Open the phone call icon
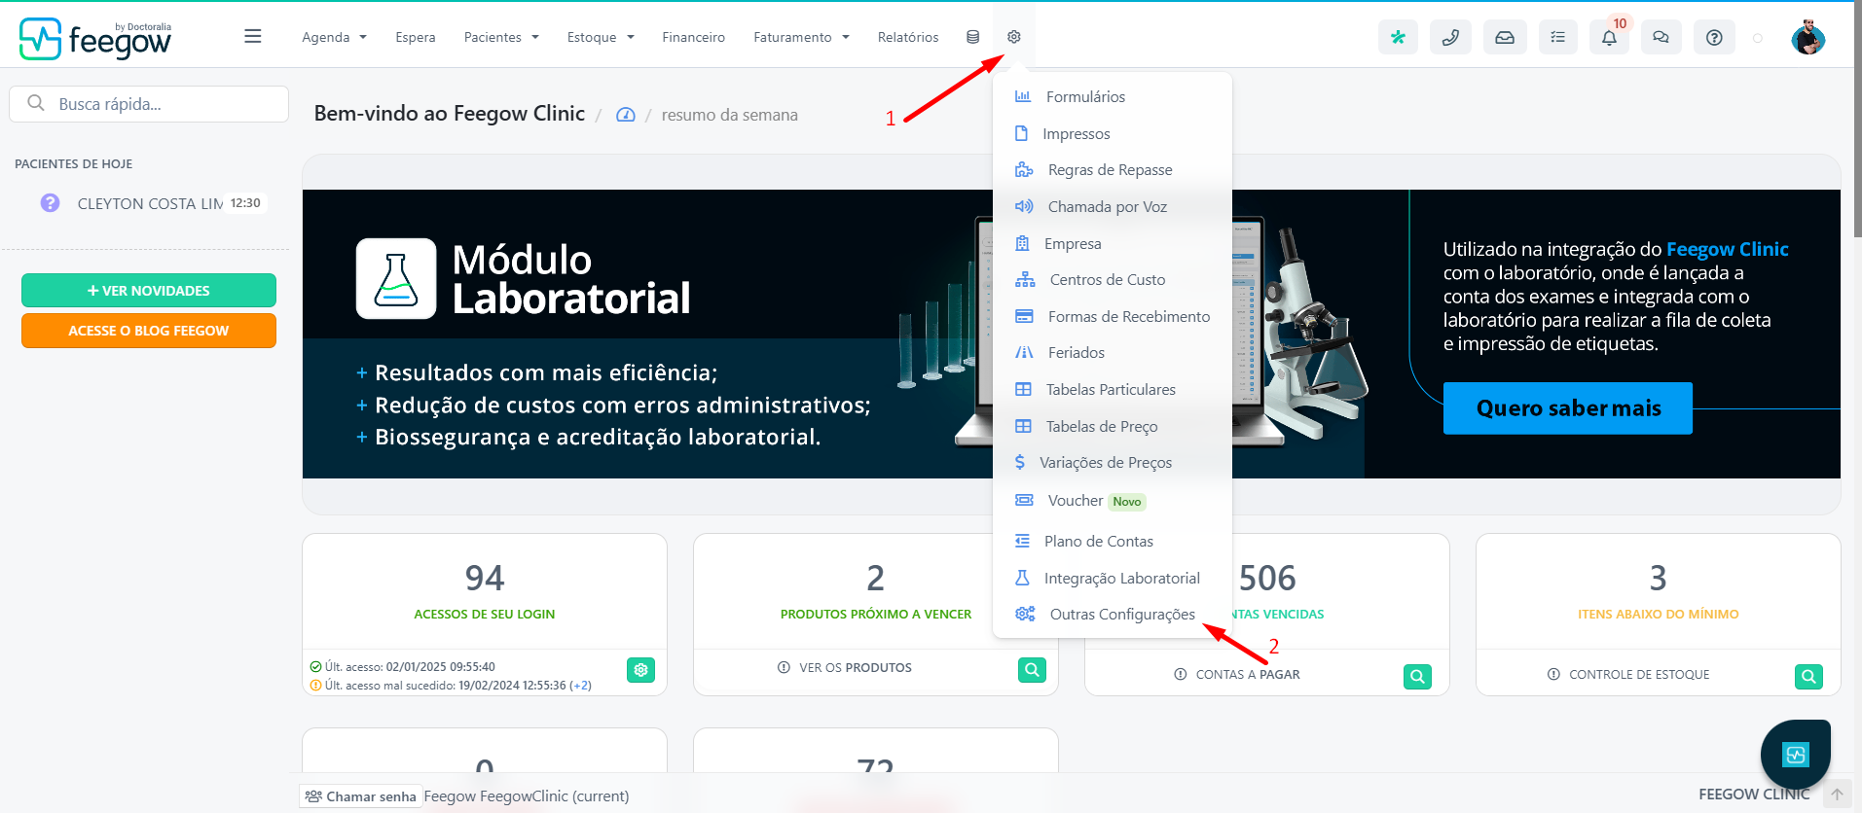The height and width of the screenshot is (813, 1862). (1450, 37)
